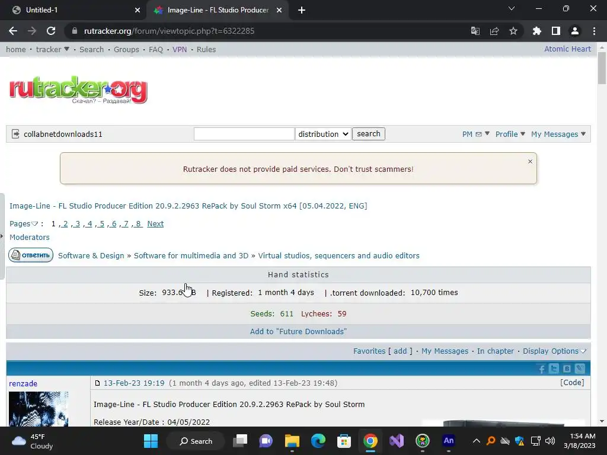Click the Ответить reply button

point(31,255)
